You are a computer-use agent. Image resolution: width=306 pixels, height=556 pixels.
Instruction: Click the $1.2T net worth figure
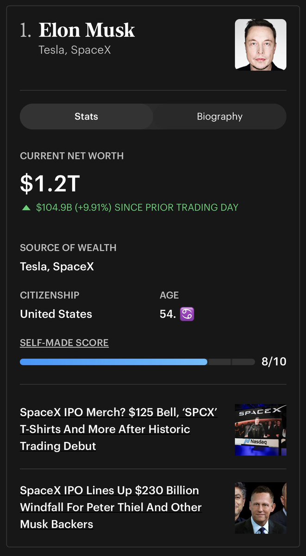[x=50, y=183]
